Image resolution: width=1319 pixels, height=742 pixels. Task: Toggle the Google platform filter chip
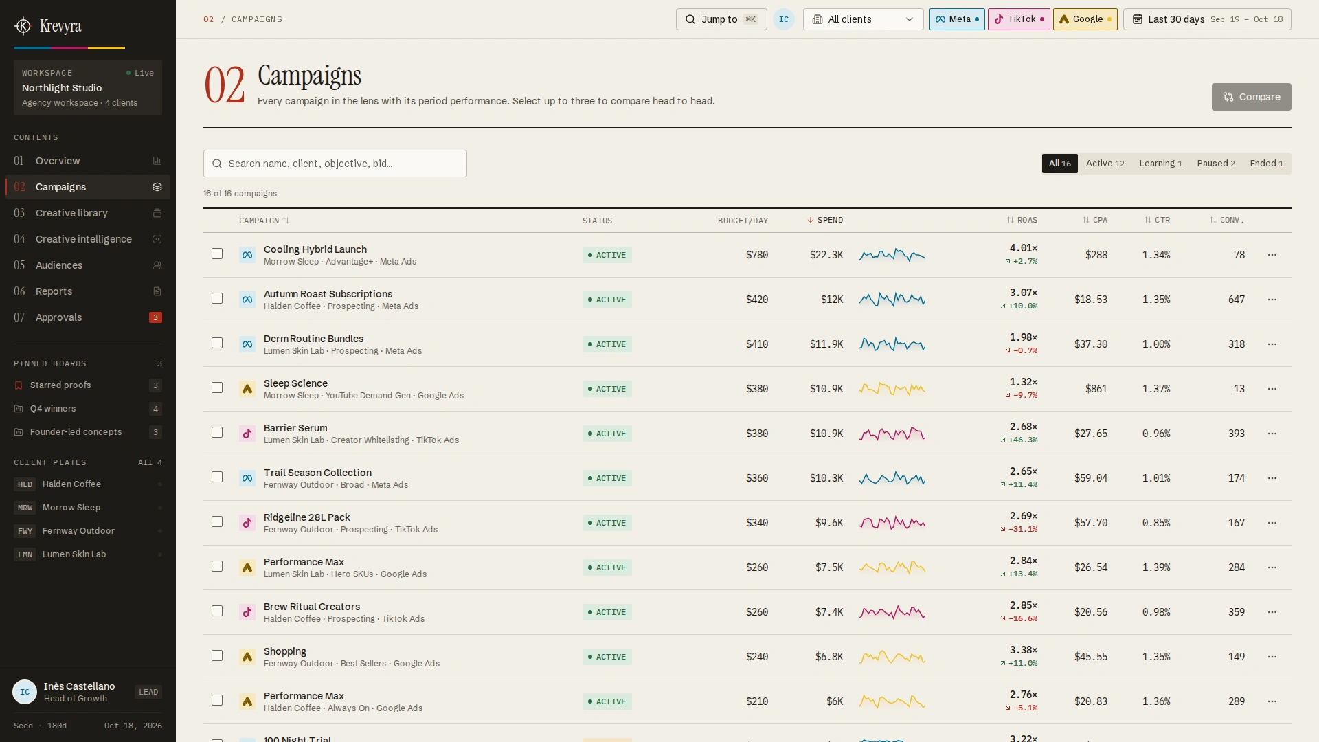(x=1085, y=19)
